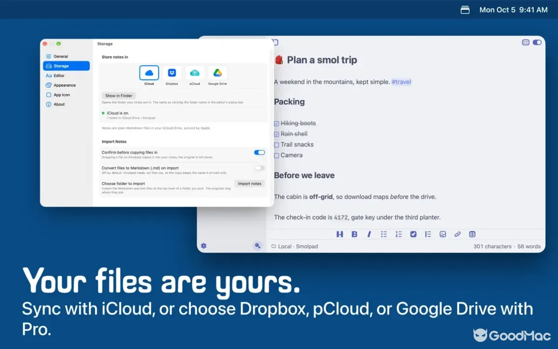
Task: Open the General settings tab
Action: point(66,56)
